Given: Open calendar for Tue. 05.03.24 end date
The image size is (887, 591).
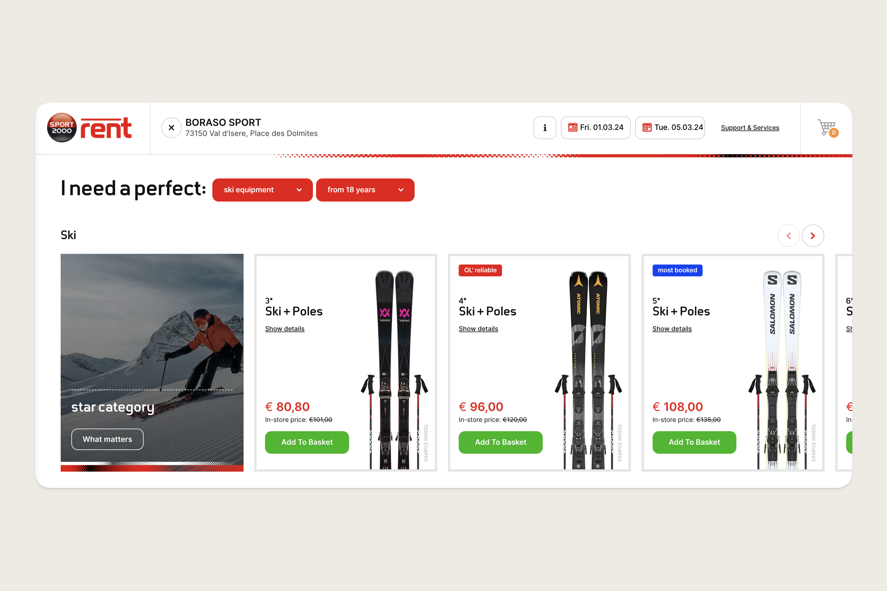Looking at the screenshot, I should pos(670,128).
